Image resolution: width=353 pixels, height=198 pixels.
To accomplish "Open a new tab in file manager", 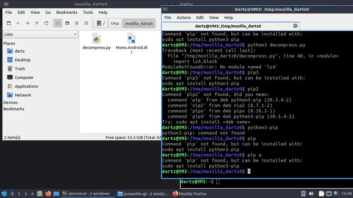I will (9, 23).
